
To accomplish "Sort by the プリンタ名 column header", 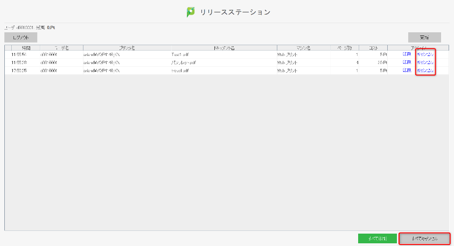I will pyautogui.click(x=126, y=48).
